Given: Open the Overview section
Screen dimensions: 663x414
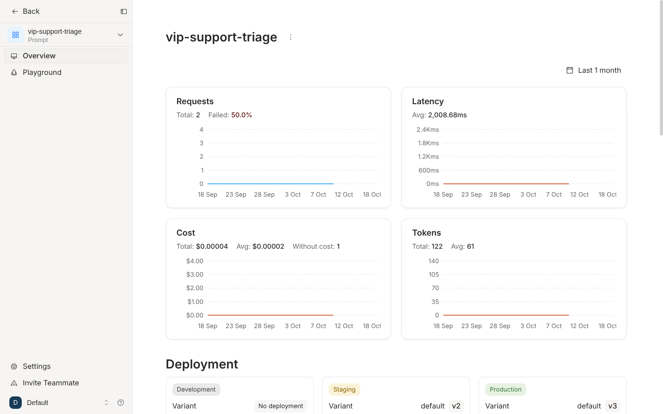Looking at the screenshot, I should pyautogui.click(x=66, y=56).
